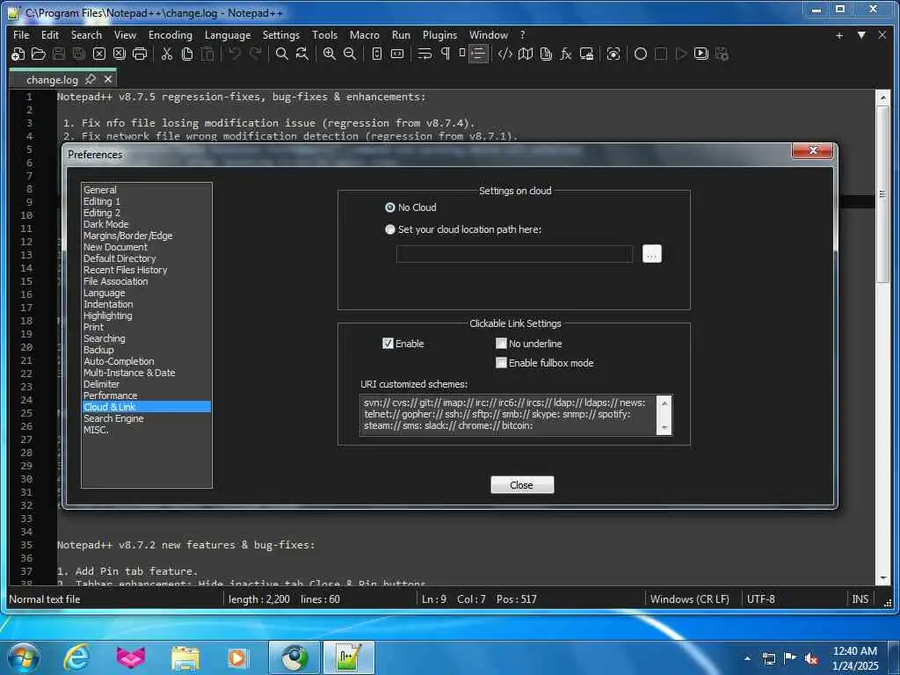Click the Cut scissors icon
Screen dimensions: 900x675
click(x=166, y=54)
